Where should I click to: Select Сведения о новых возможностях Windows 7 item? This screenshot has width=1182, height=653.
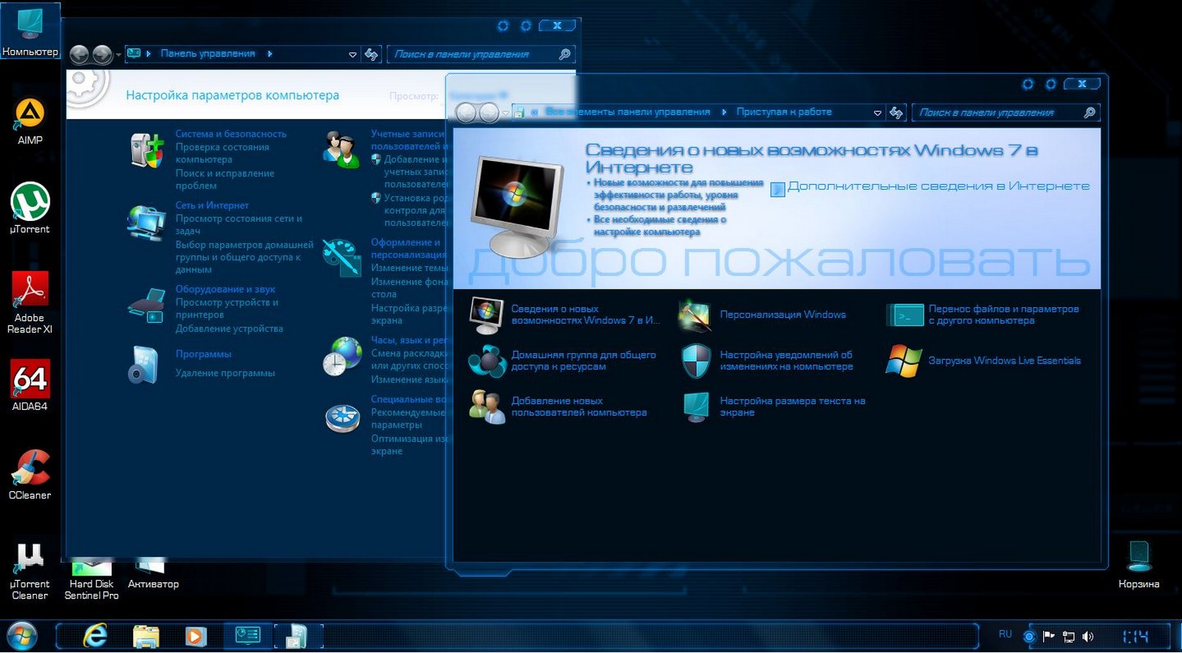[x=566, y=315]
